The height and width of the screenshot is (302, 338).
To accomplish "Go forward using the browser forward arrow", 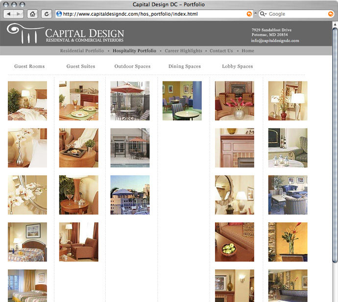I will pyautogui.click(x=19, y=14).
